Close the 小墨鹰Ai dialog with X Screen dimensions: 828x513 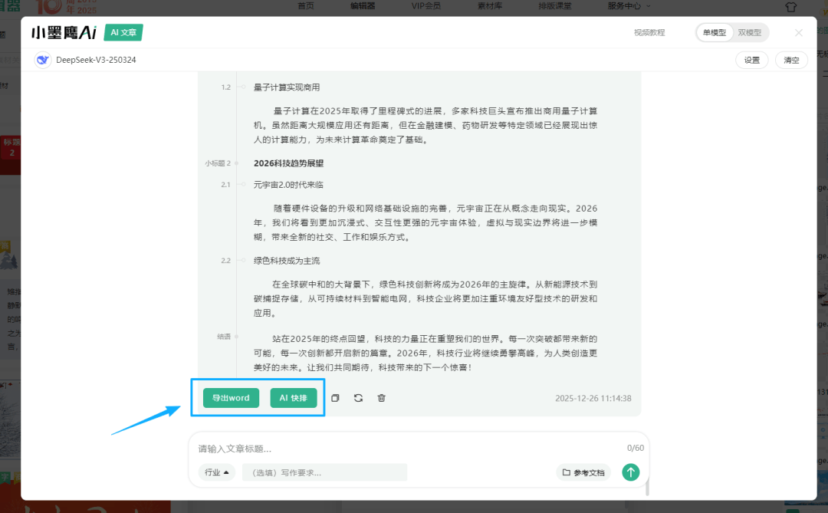[799, 33]
